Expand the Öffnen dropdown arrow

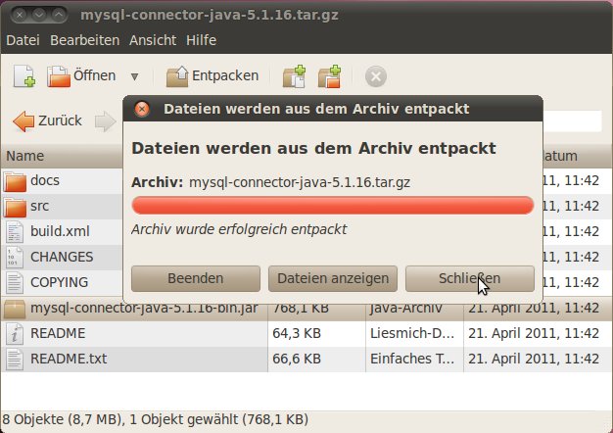tap(134, 76)
